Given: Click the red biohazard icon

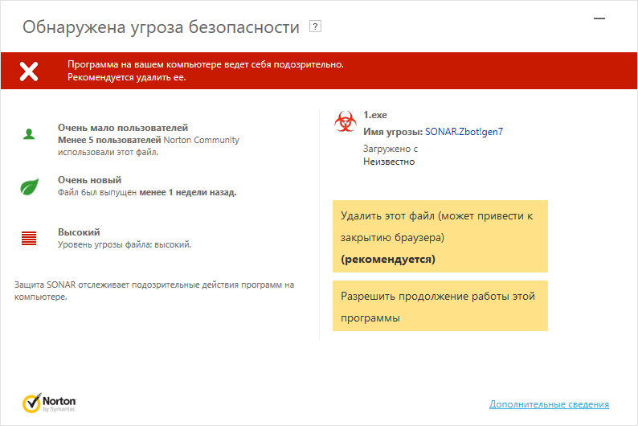Looking at the screenshot, I should click(345, 122).
